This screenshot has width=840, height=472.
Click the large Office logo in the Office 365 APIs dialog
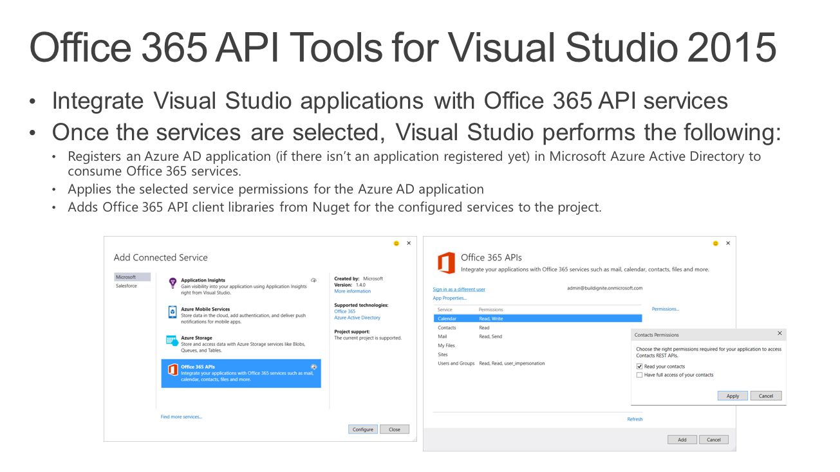click(446, 263)
